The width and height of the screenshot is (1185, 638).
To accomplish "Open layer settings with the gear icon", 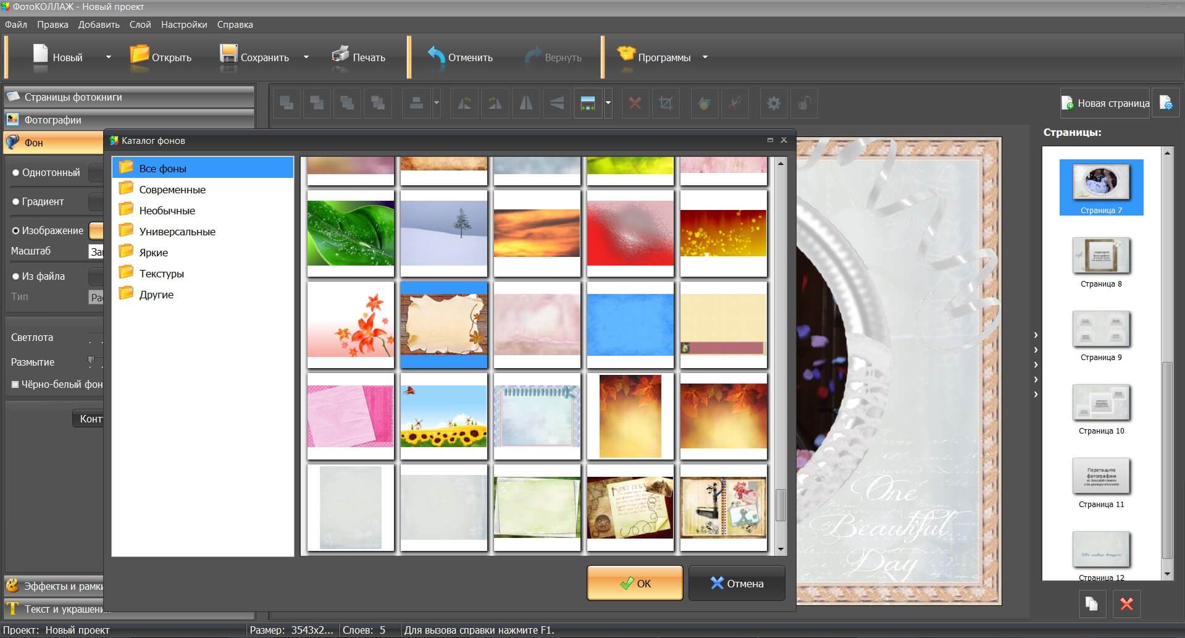I will point(773,104).
